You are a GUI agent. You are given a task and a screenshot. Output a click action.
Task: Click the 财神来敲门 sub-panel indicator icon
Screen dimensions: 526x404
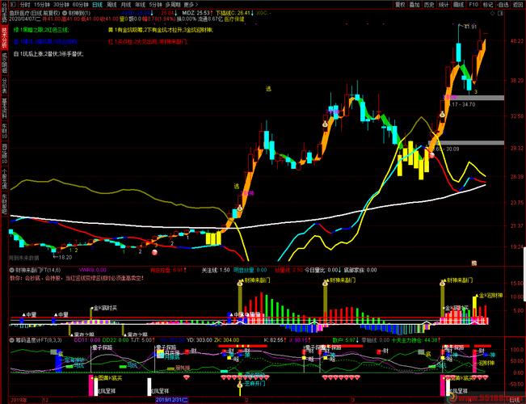click(12, 270)
